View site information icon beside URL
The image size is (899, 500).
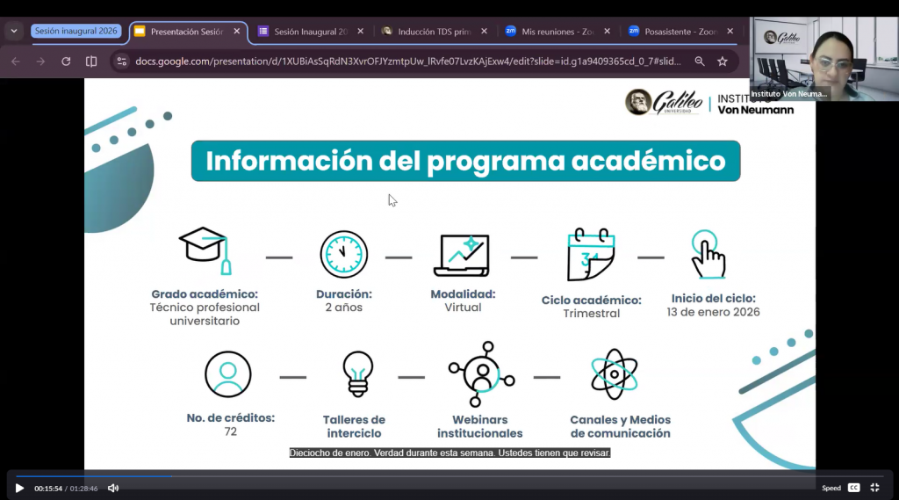(122, 62)
